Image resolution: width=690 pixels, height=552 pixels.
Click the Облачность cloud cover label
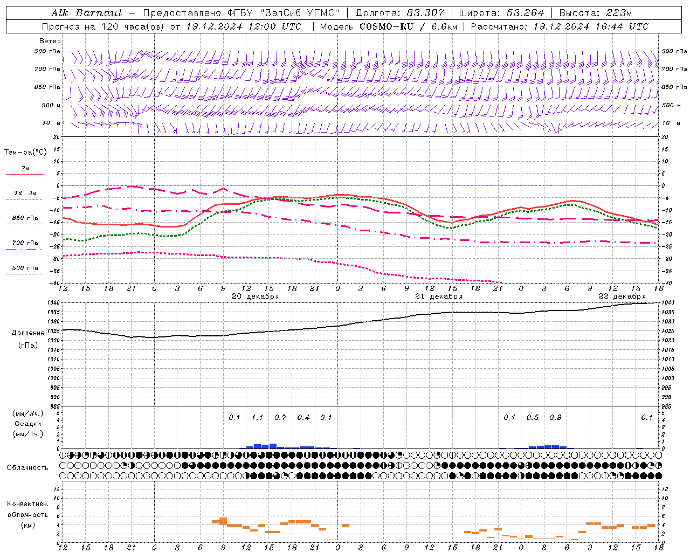pos(27,468)
